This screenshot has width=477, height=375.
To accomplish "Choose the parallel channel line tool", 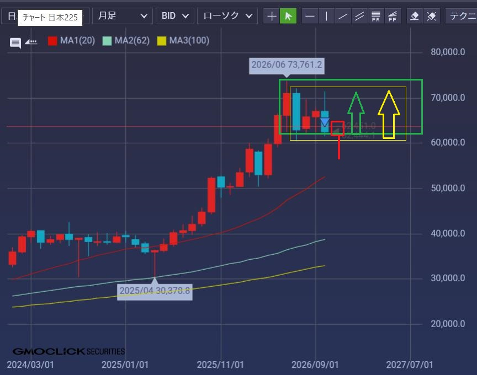I will [x=359, y=16].
